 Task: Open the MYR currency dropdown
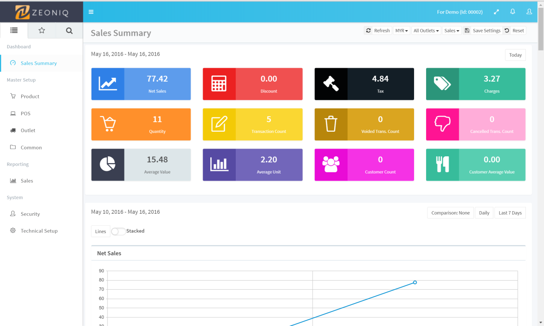[x=402, y=31]
